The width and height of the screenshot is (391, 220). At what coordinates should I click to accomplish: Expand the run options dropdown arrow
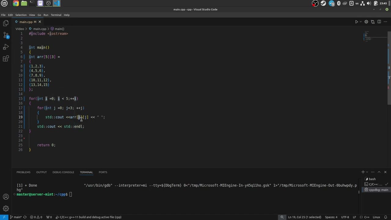tap(360, 22)
